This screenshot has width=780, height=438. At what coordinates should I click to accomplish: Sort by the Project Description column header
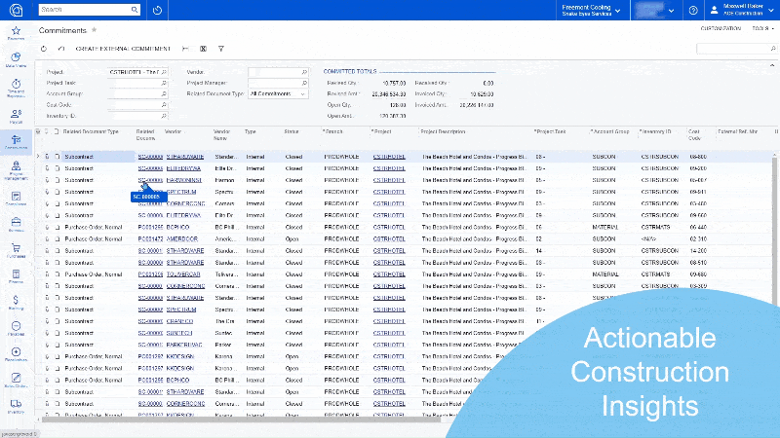[443, 131]
